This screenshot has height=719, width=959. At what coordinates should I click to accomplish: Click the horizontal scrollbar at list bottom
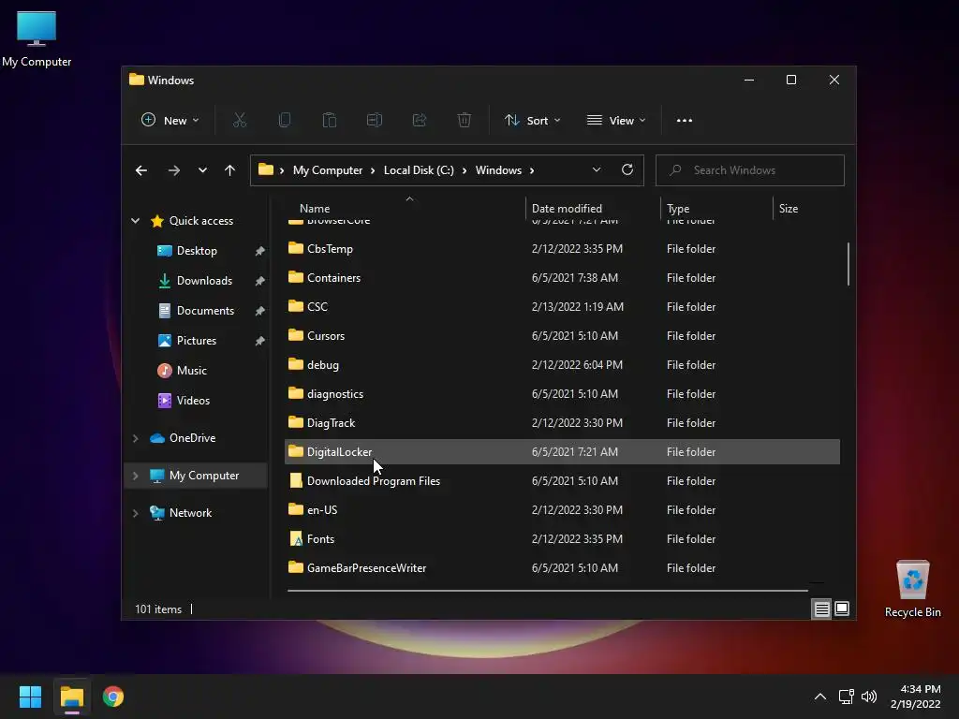coord(547,591)
